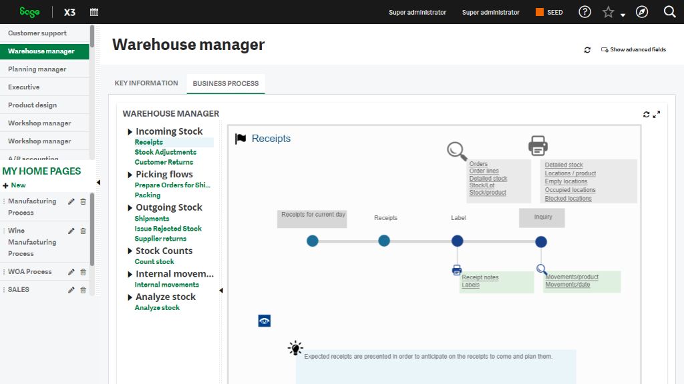
Task: Open the Blocked locations link
Action: 568,199
